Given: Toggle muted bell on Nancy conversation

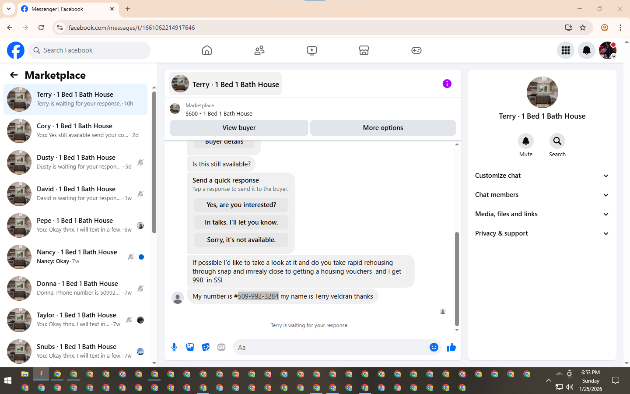Looking at the screenshot, I should click(x=131, y=257).
